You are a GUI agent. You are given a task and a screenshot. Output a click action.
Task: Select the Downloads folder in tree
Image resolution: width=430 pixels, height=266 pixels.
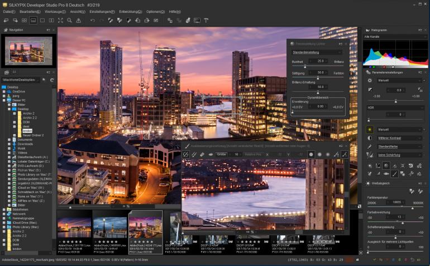click(25, 144)
